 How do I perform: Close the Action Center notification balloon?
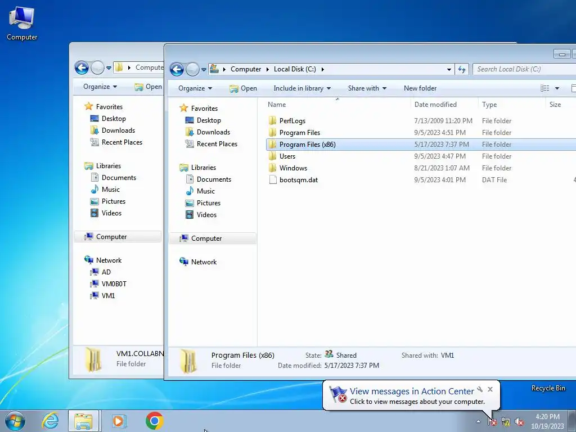click(x=490, y=389)
